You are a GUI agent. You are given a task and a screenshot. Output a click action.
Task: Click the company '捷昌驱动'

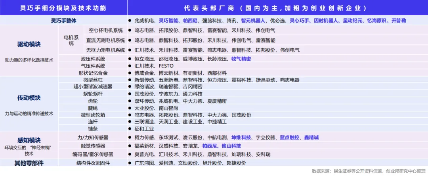click(x=265, y=80)
